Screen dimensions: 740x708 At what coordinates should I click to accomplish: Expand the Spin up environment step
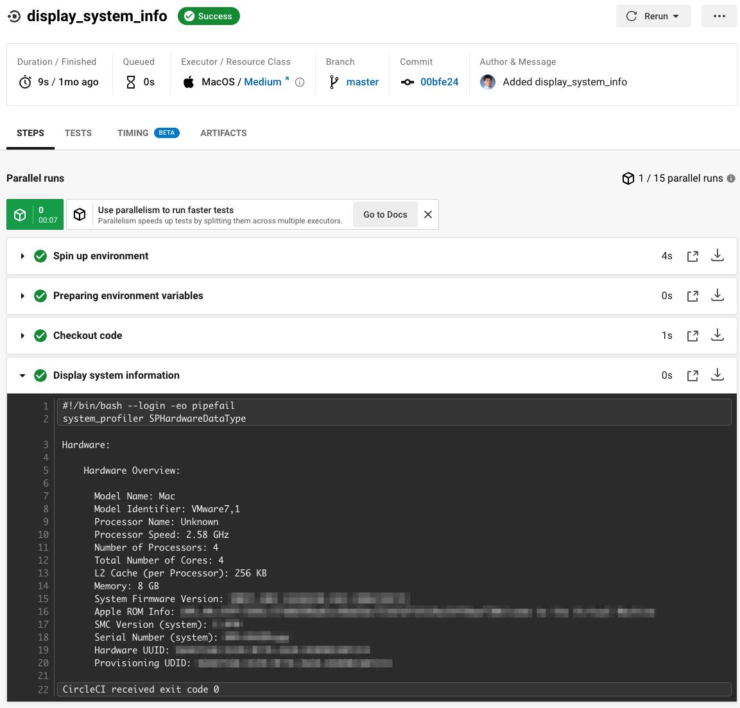pos(23,255)
